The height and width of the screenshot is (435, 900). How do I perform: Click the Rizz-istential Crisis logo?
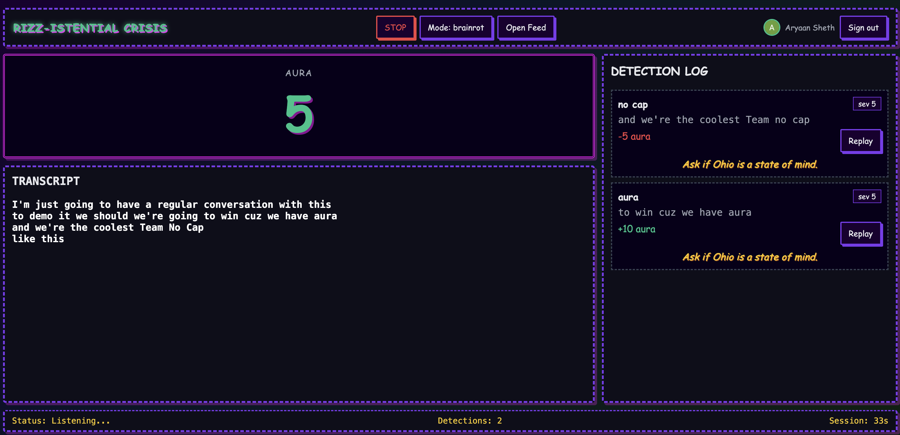pyautogui.click(x=90, y=28)
